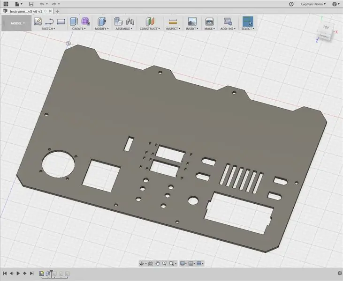Open the CONSTRUCT menu

[150, 29]
